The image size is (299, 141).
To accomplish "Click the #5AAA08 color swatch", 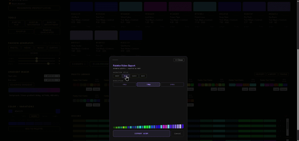I will coord(131,7).
